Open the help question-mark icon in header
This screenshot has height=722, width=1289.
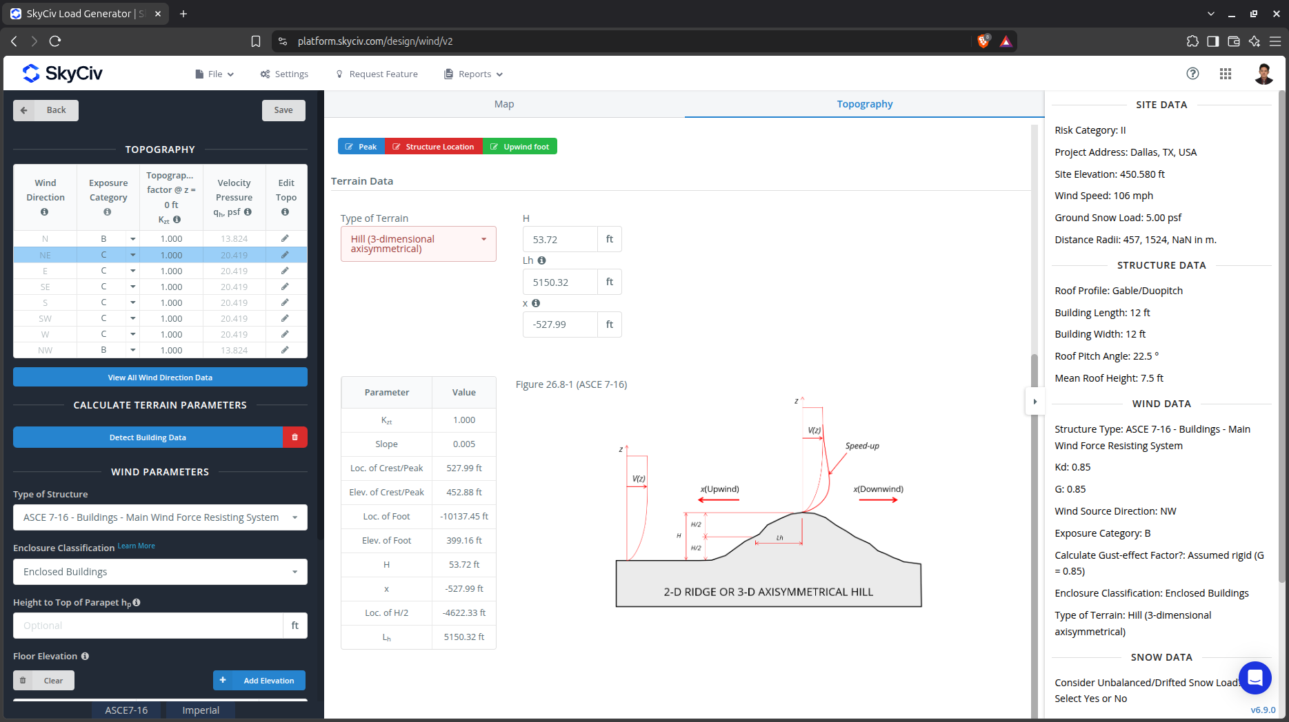point(1192,74)
